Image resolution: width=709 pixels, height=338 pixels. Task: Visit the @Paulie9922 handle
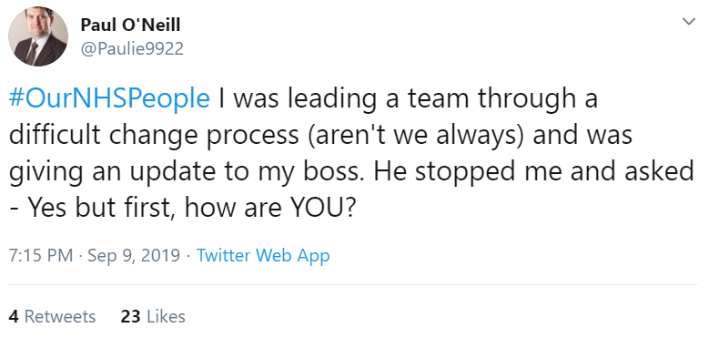(132, 48)
